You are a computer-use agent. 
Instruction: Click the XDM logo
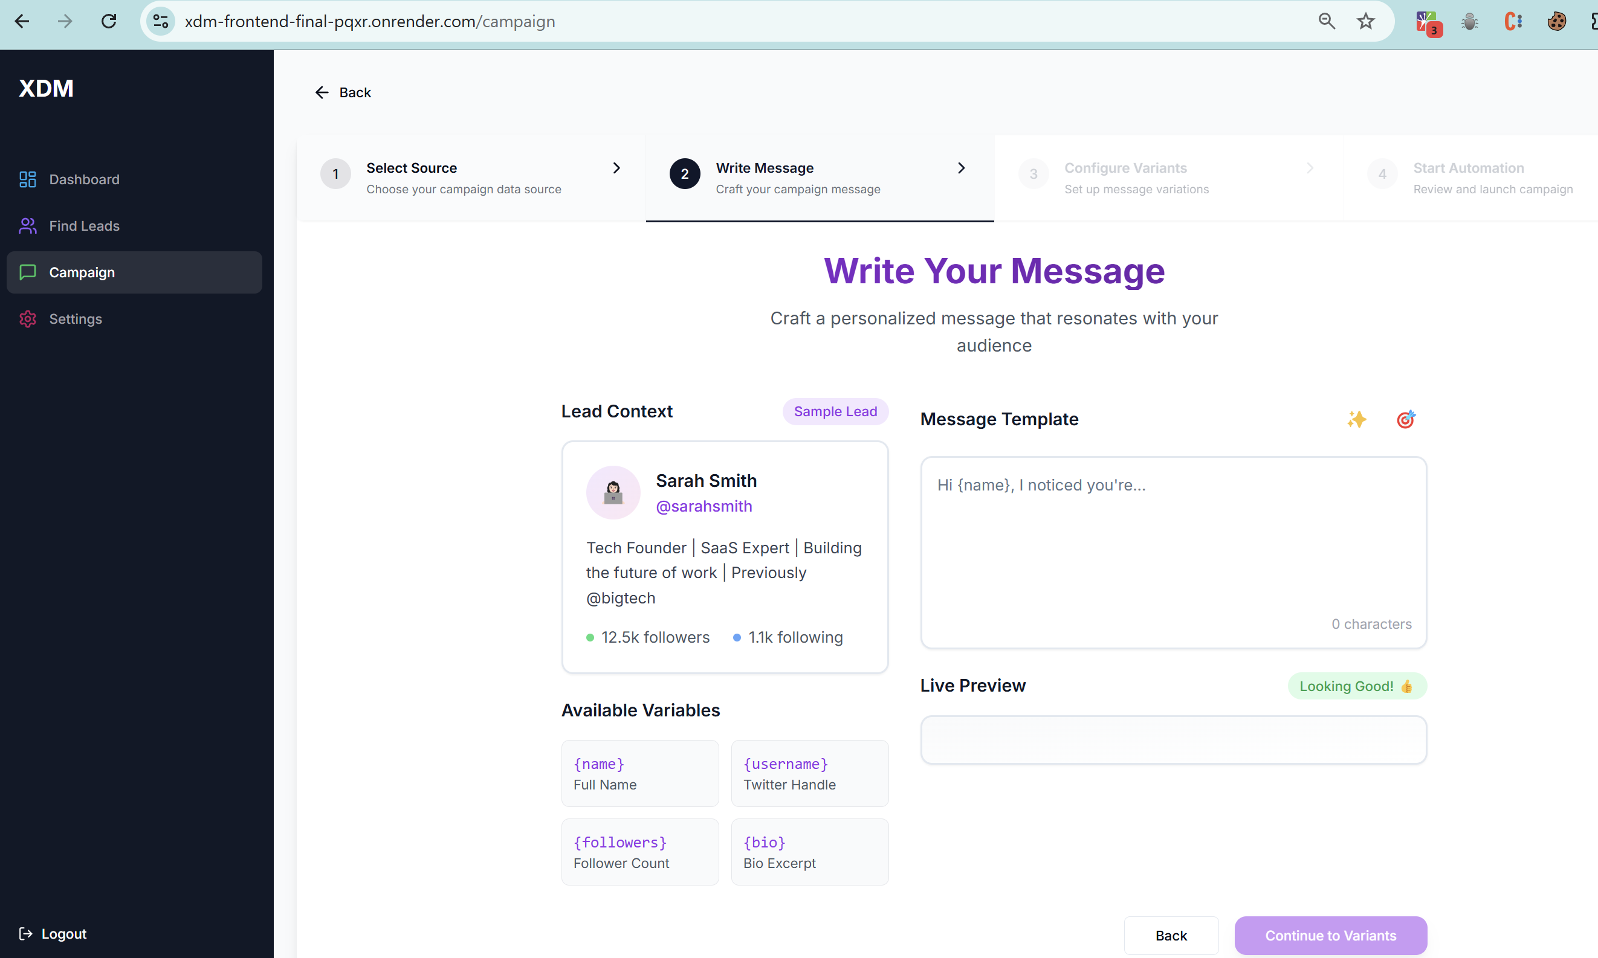tap(47, 88)
